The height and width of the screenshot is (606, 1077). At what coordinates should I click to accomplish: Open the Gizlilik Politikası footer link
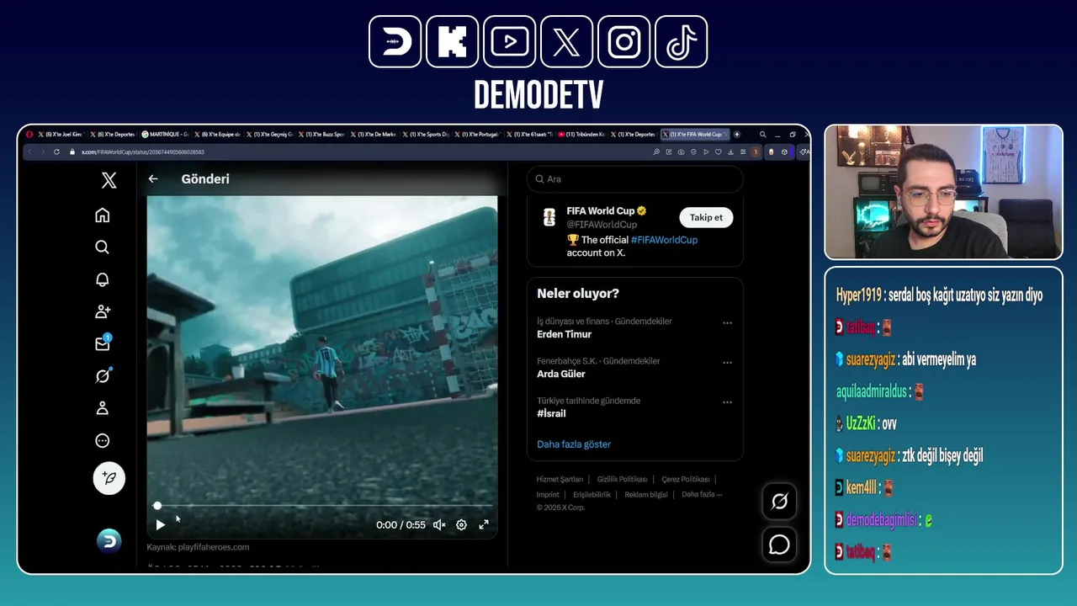(x=622, y=479)
